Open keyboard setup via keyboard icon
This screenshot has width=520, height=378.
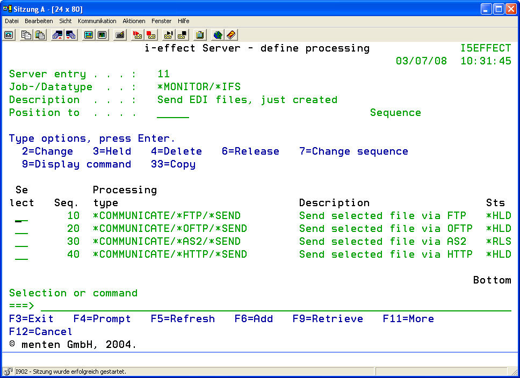(120, 35)
